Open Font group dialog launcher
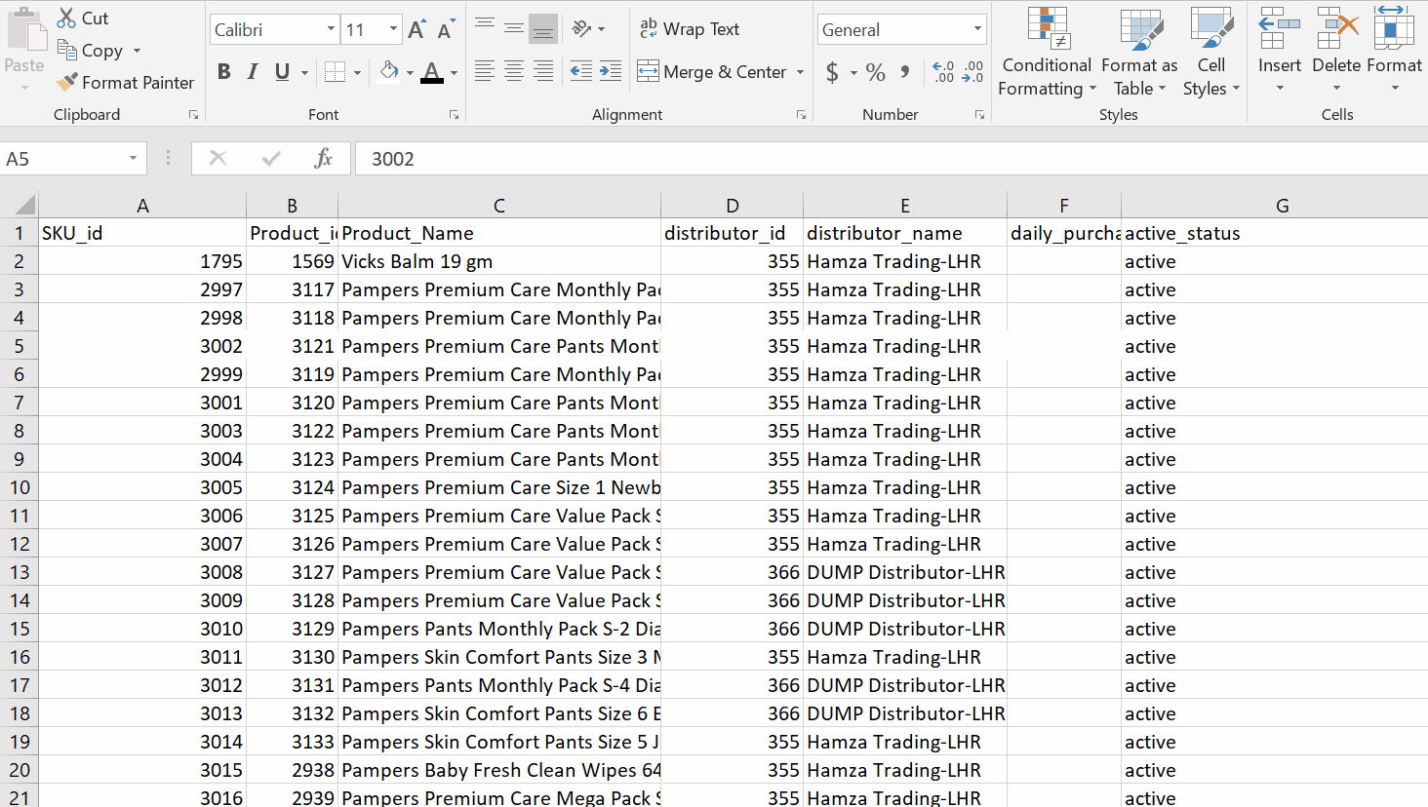Screen dimensions: 1428x807 click(454, 115)
